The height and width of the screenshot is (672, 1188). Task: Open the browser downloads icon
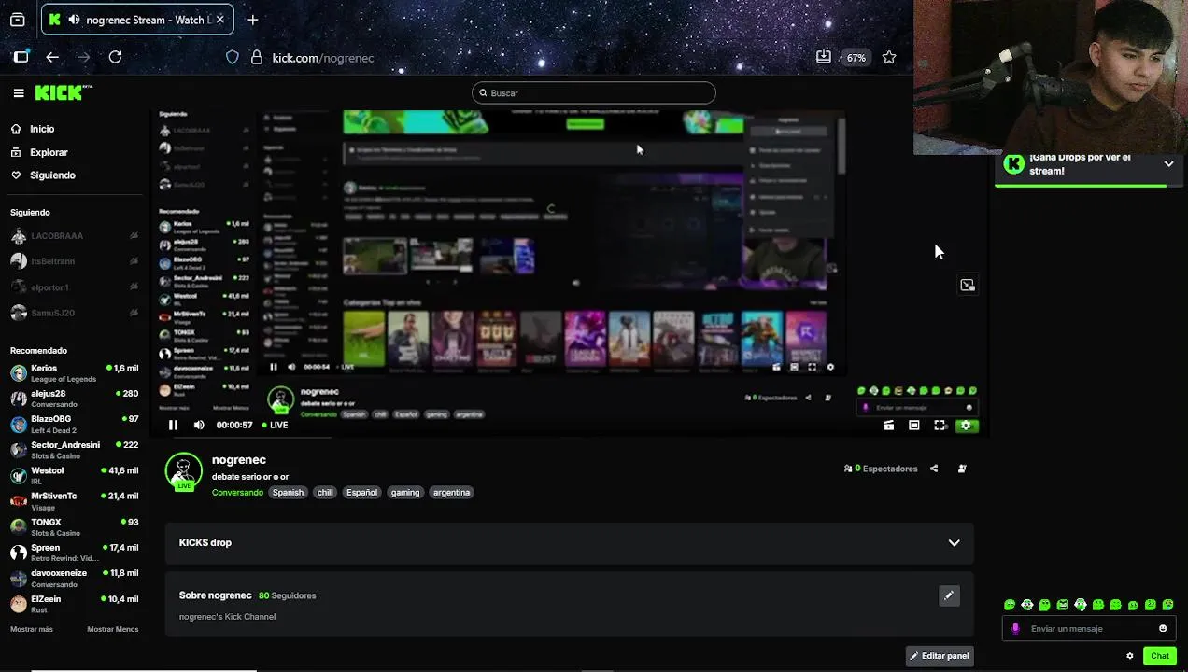point(823,57)
